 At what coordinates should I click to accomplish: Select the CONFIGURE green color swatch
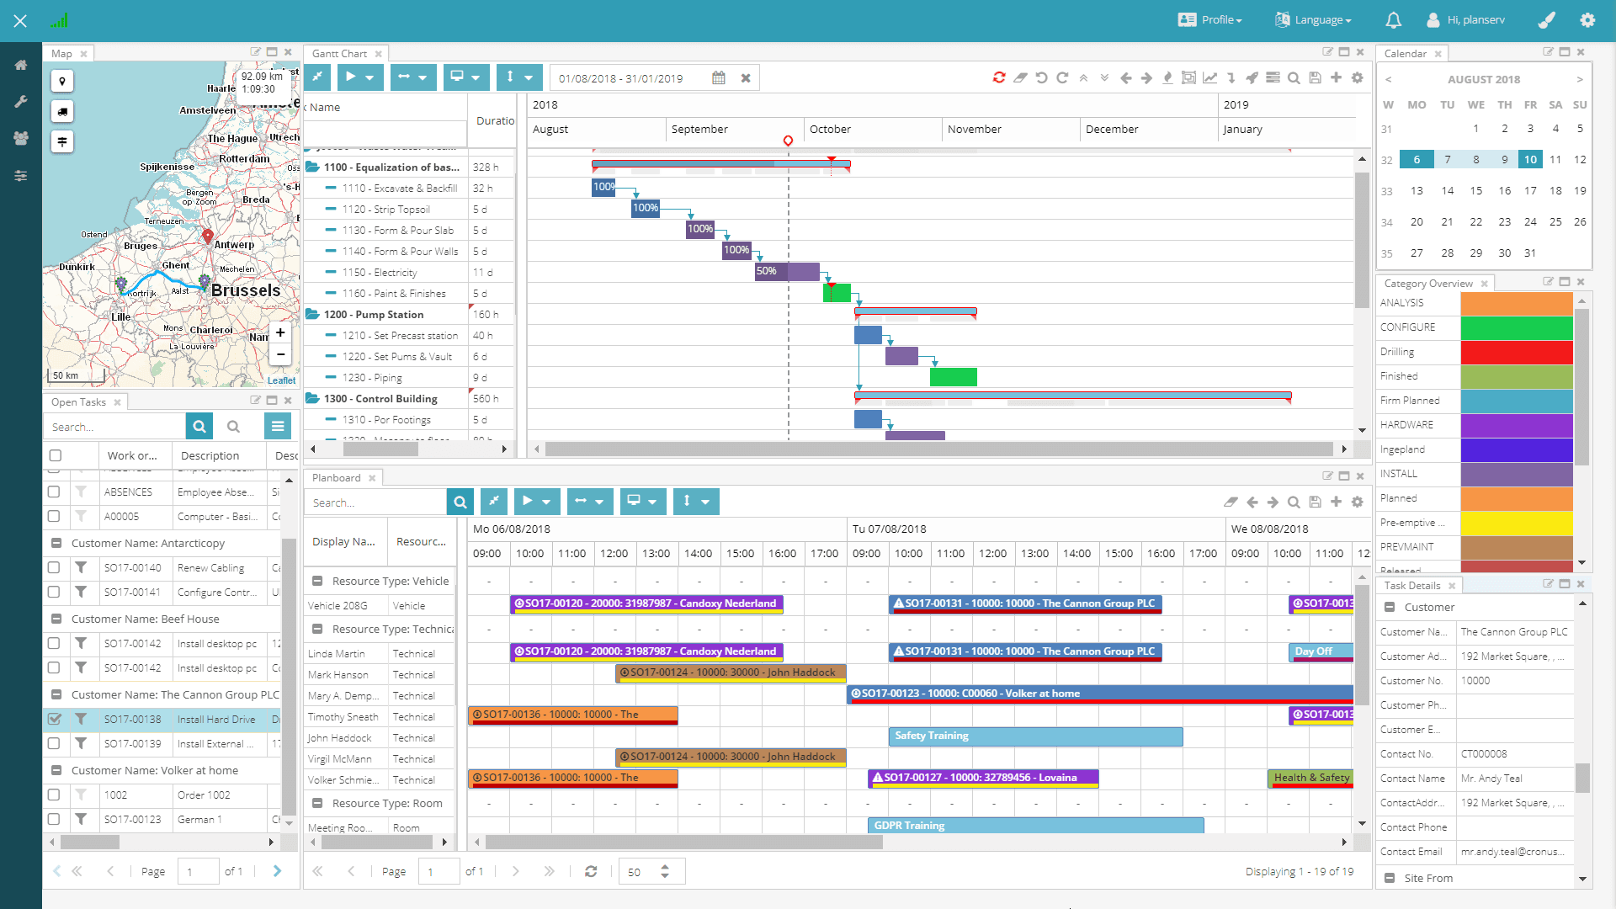point(1515,327)
